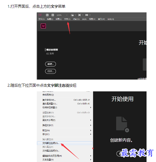Open the 窗口(W) menu
Viewport: 156px width, 162px height.
pos(102,19)
